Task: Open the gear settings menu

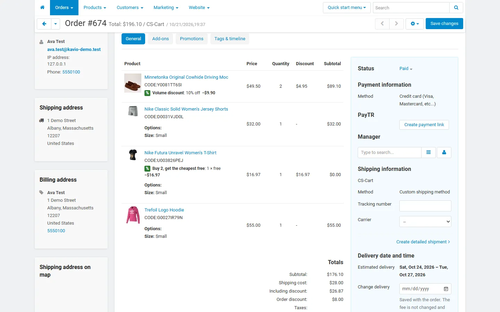Action: tap(415, 24)
